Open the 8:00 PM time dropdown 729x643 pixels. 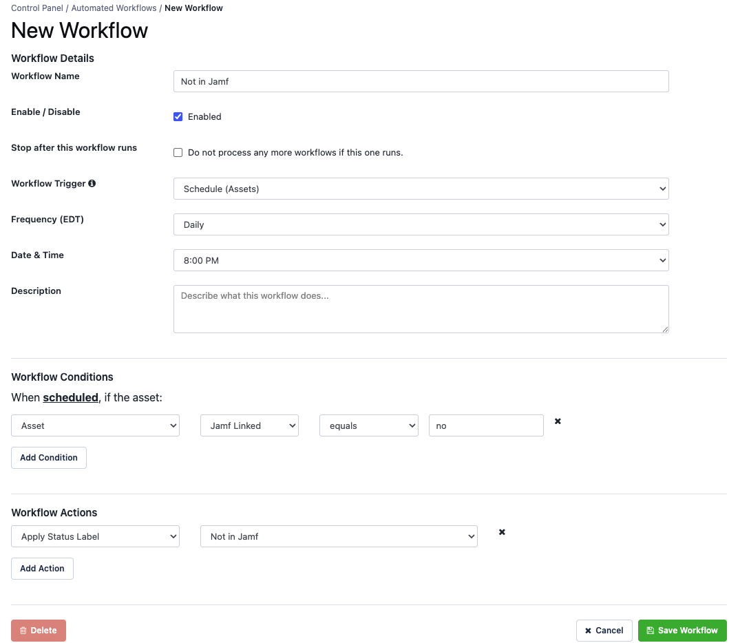click(421, 260)
